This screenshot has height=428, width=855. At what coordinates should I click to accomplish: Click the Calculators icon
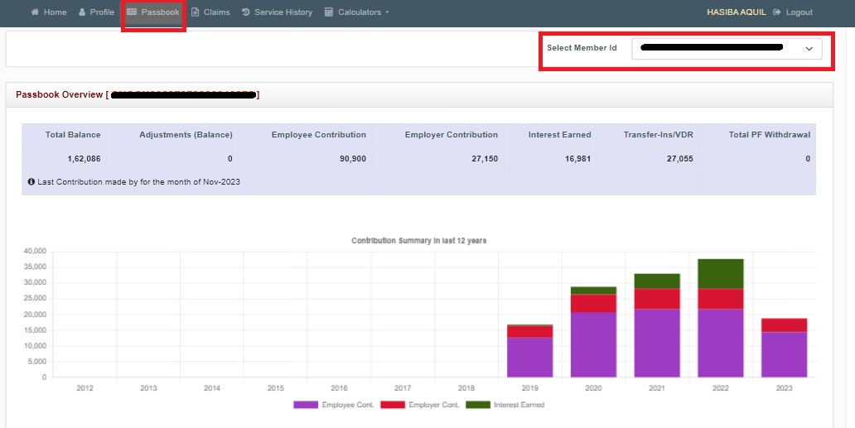tap(329, 12)
